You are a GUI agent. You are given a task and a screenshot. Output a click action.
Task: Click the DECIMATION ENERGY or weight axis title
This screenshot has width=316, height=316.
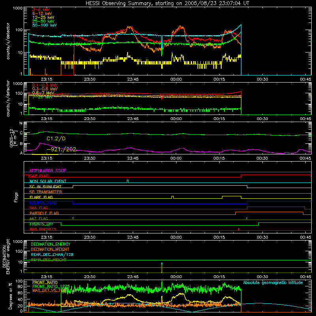pos(6,256)
